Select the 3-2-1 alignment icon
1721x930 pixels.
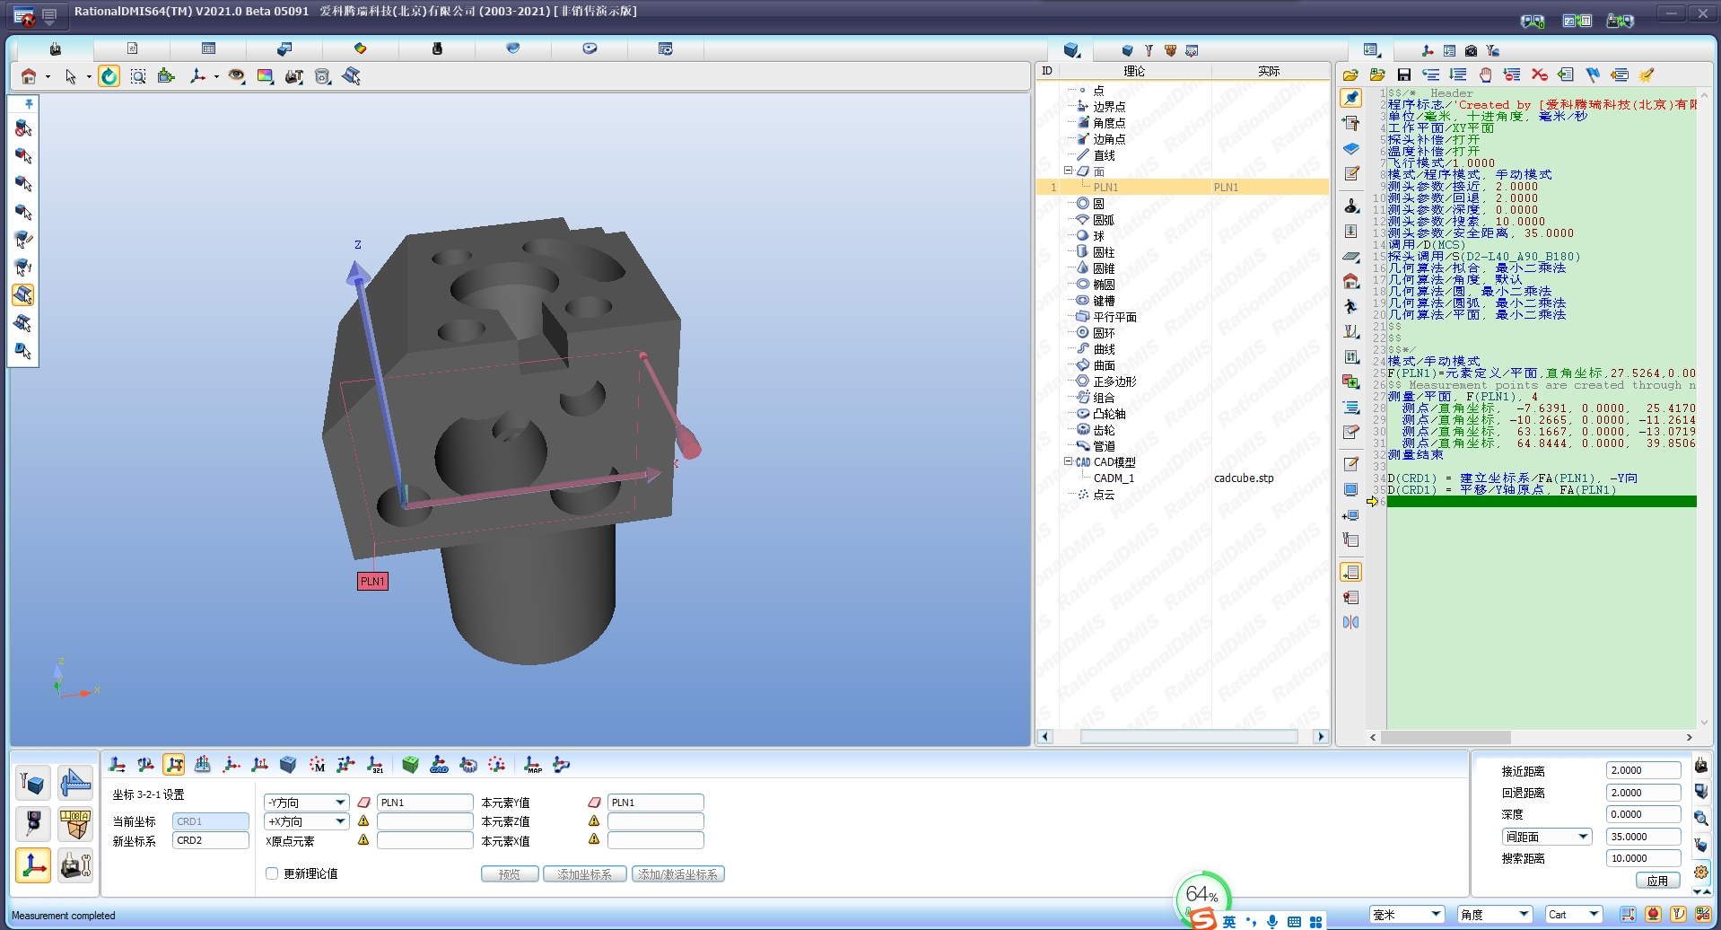[375, 765]
